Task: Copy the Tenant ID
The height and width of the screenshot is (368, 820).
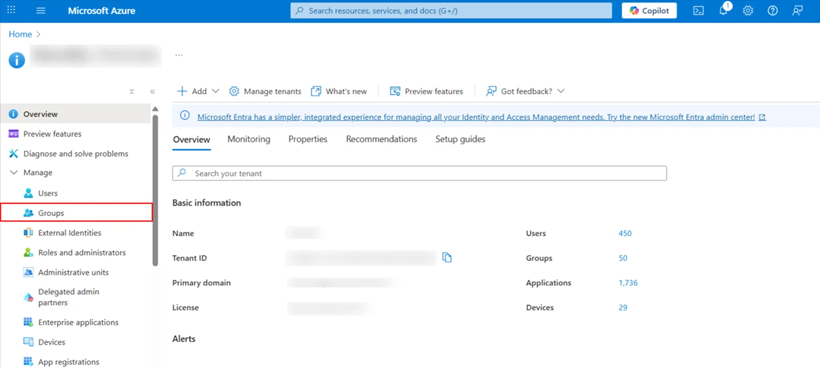Action: coord(447,257)
